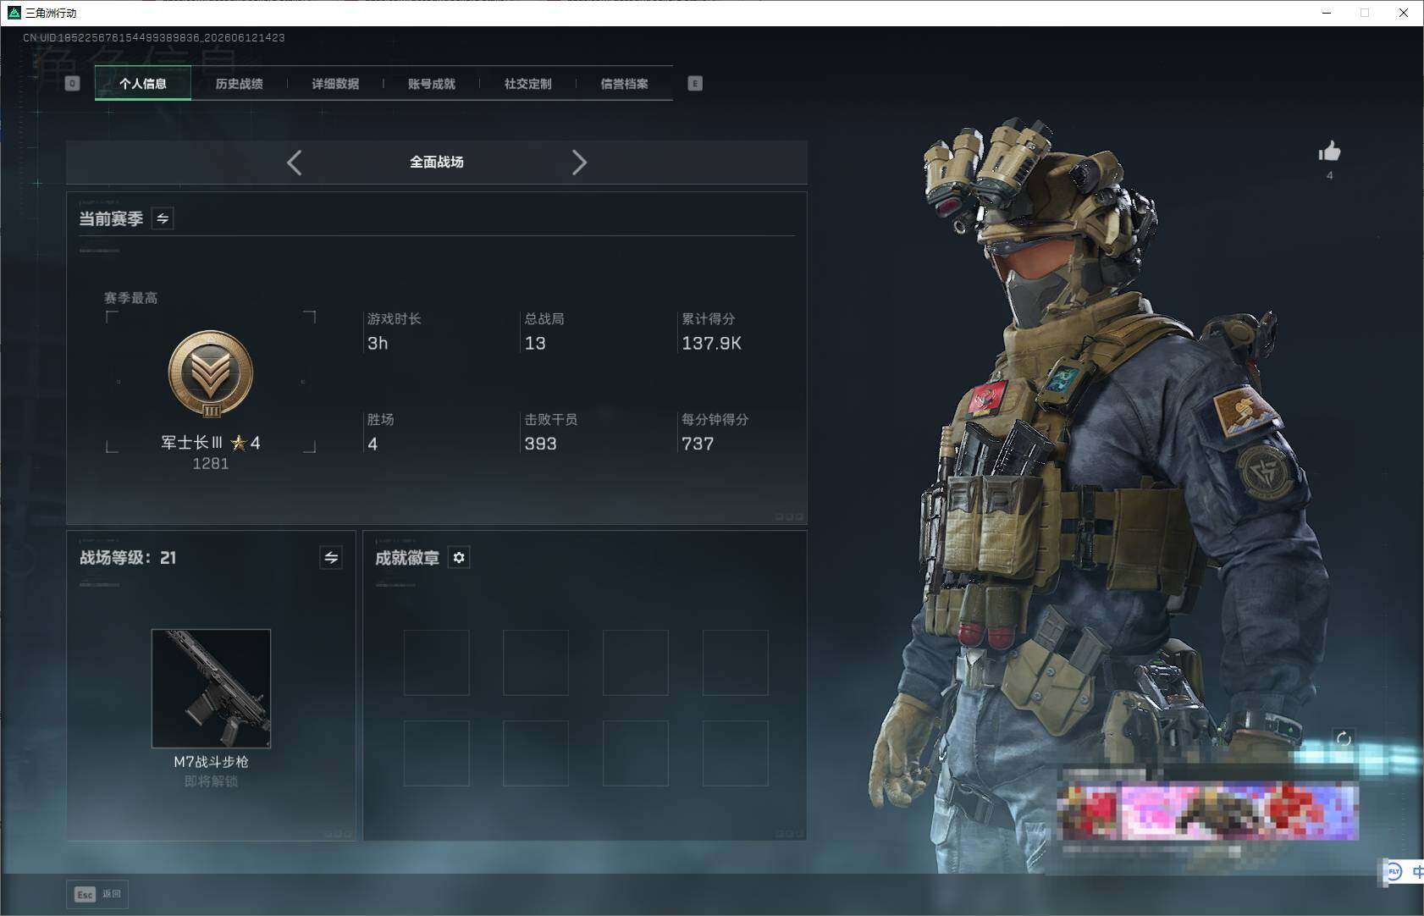Click the 赛季最高 label
This screenshot has height=916, width=1424.
130,298
